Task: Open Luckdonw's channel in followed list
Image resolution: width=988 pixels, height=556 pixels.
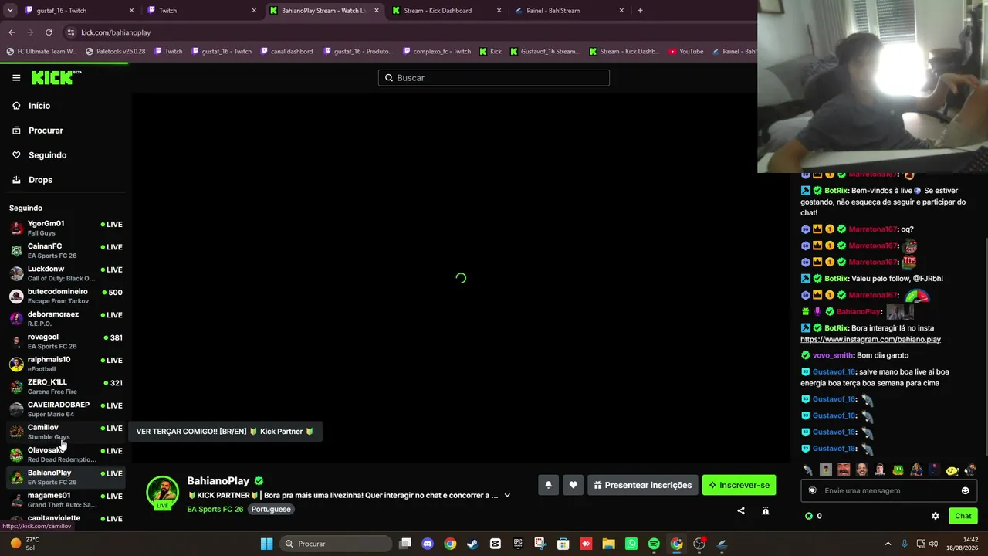Action: 66,273
